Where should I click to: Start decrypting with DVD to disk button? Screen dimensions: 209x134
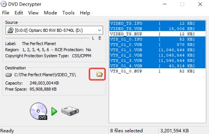pos(54,111)
